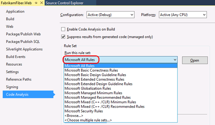215x125 pixels.
Task: Go to Package/Publish Web page
Action: (x=23, y=34)
